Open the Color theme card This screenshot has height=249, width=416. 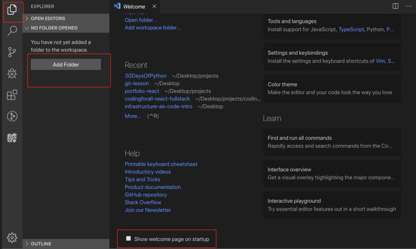point(332,89)
